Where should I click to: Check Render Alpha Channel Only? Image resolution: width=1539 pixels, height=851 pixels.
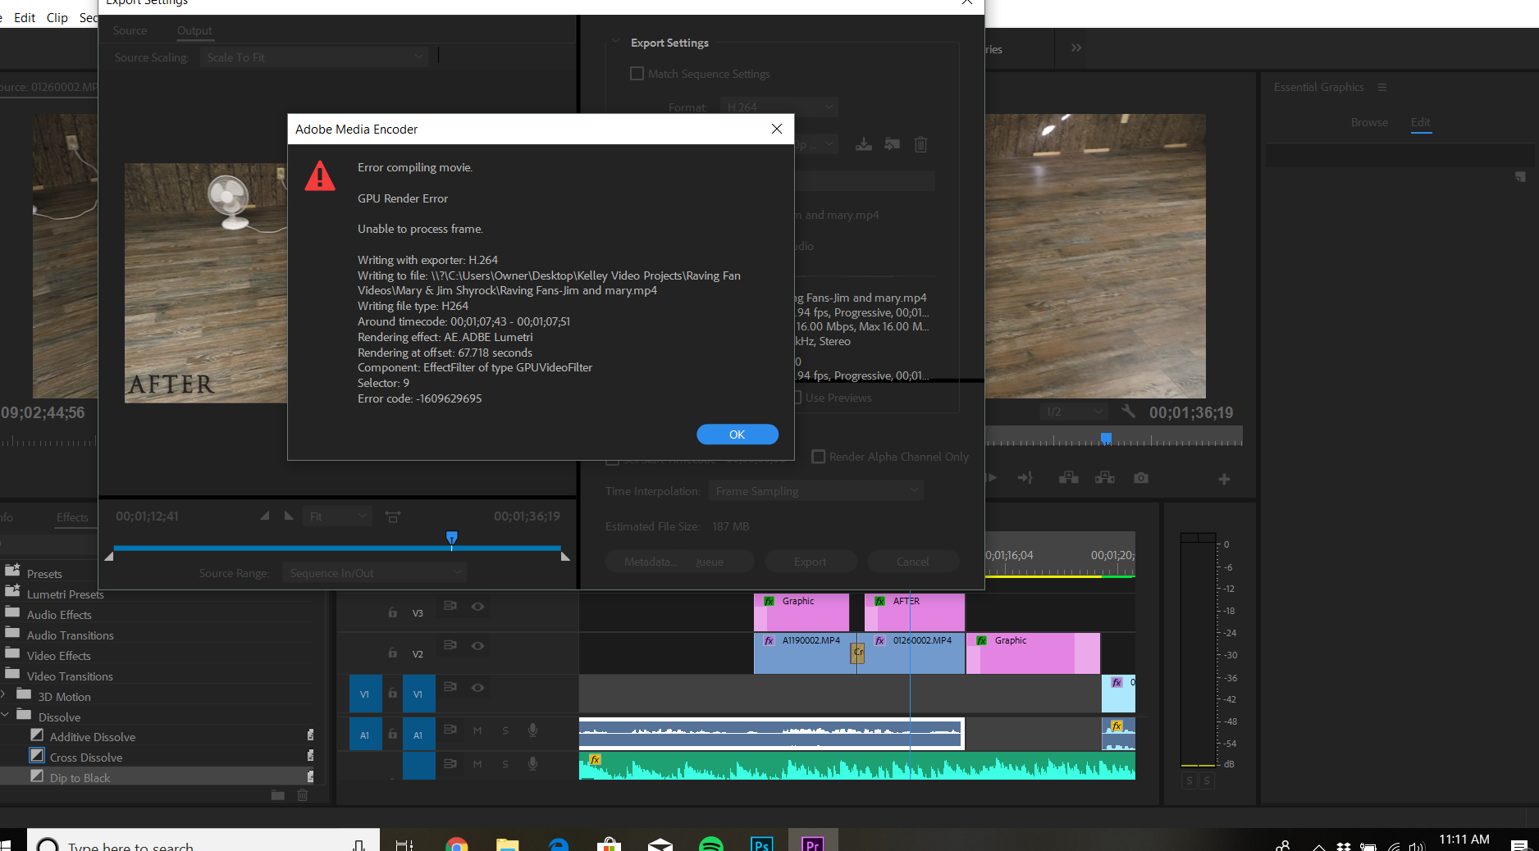(818, 457)
